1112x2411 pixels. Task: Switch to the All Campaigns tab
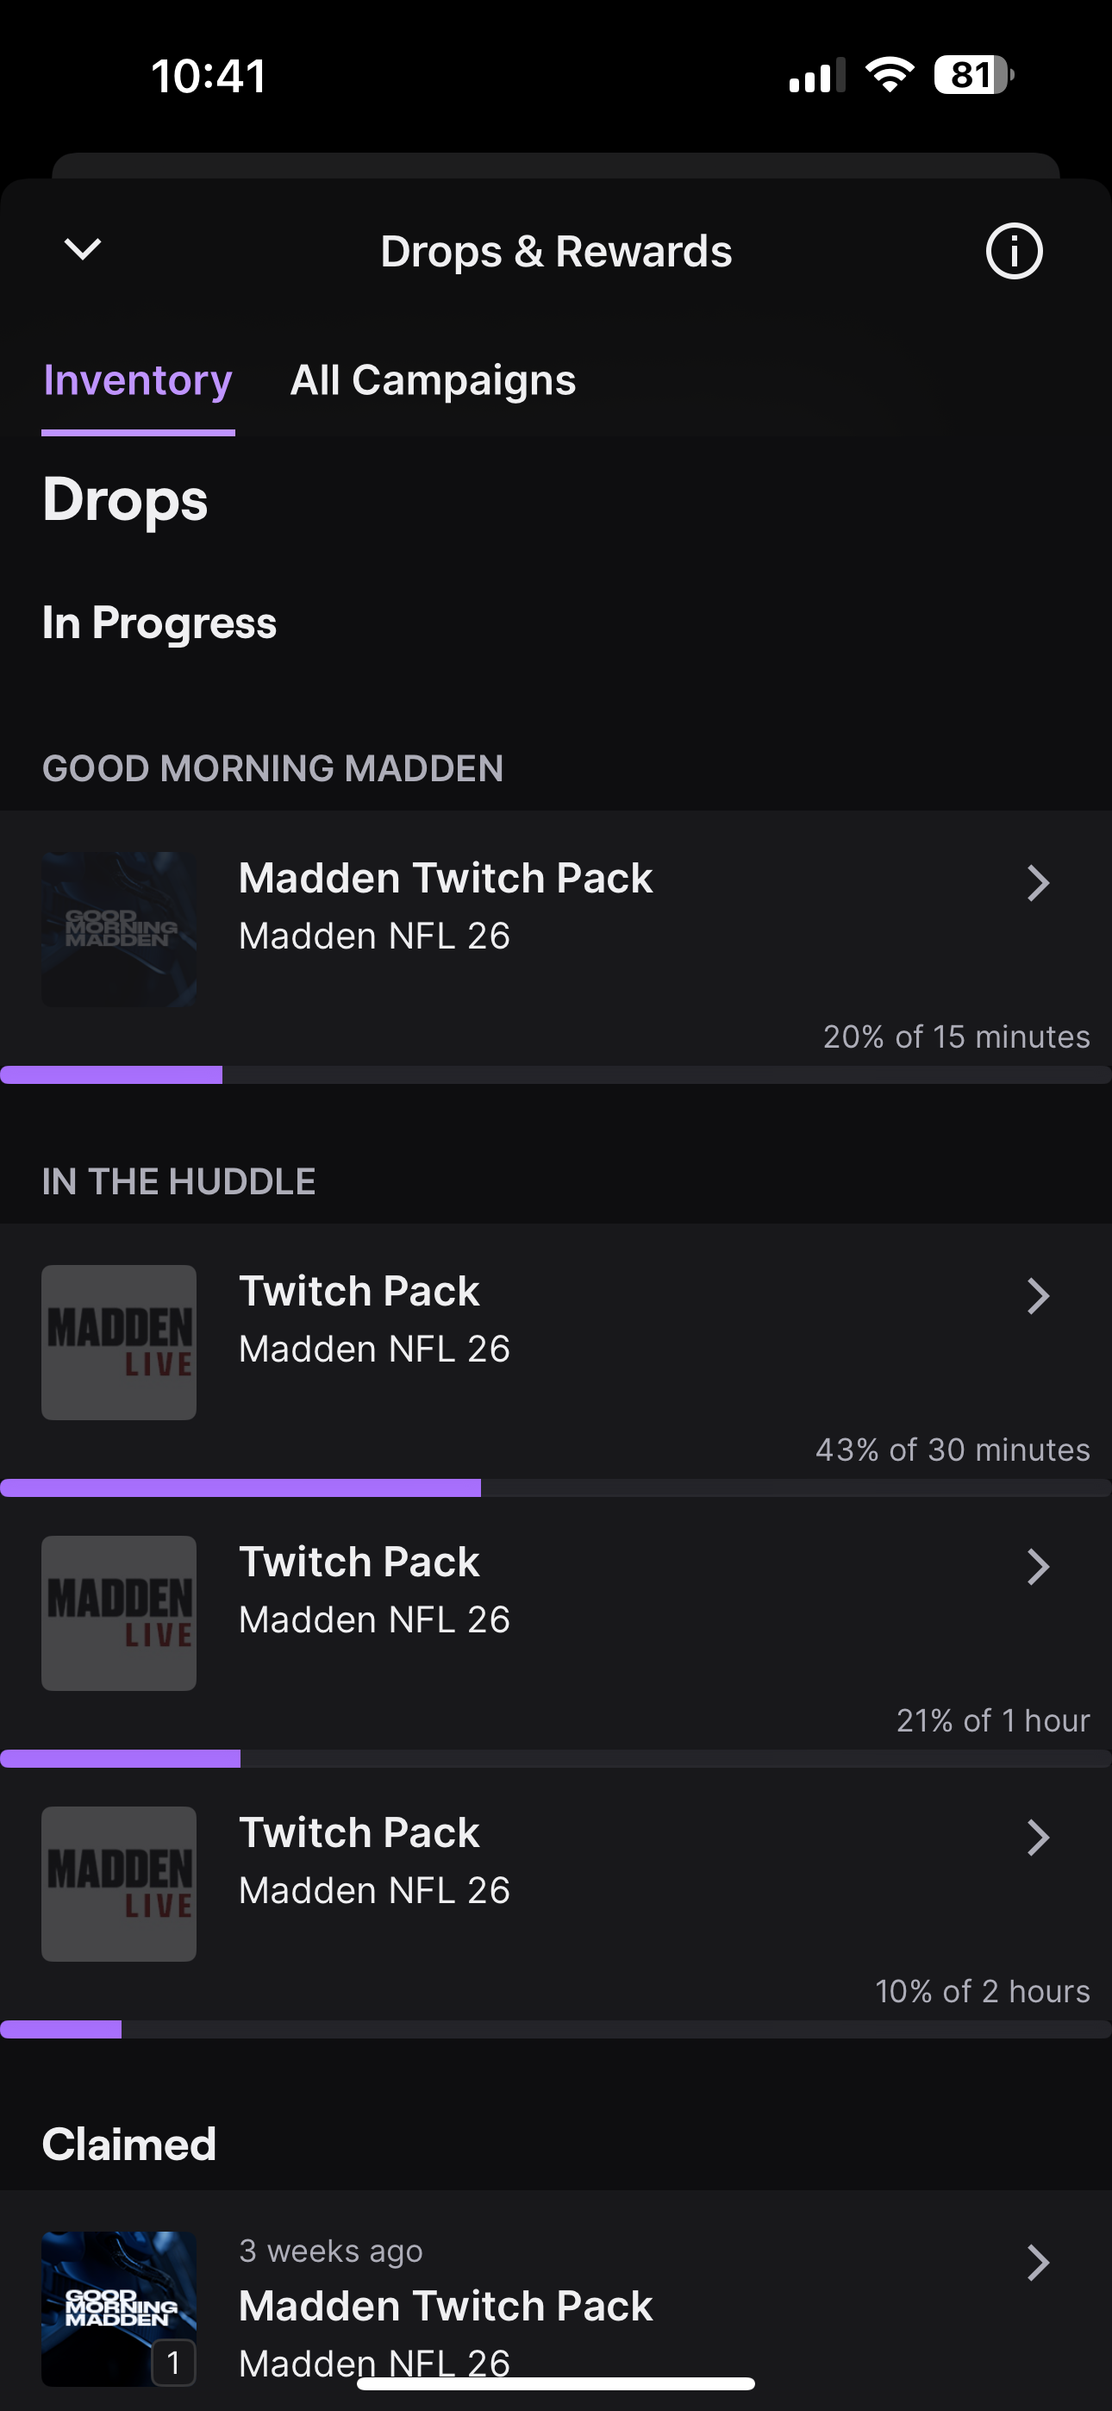pyautogui.click(x=433, y=381)
